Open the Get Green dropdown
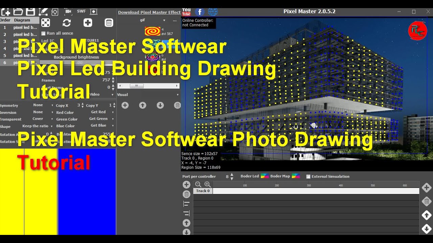Screen dimensions: 433x243 point(101,119)
